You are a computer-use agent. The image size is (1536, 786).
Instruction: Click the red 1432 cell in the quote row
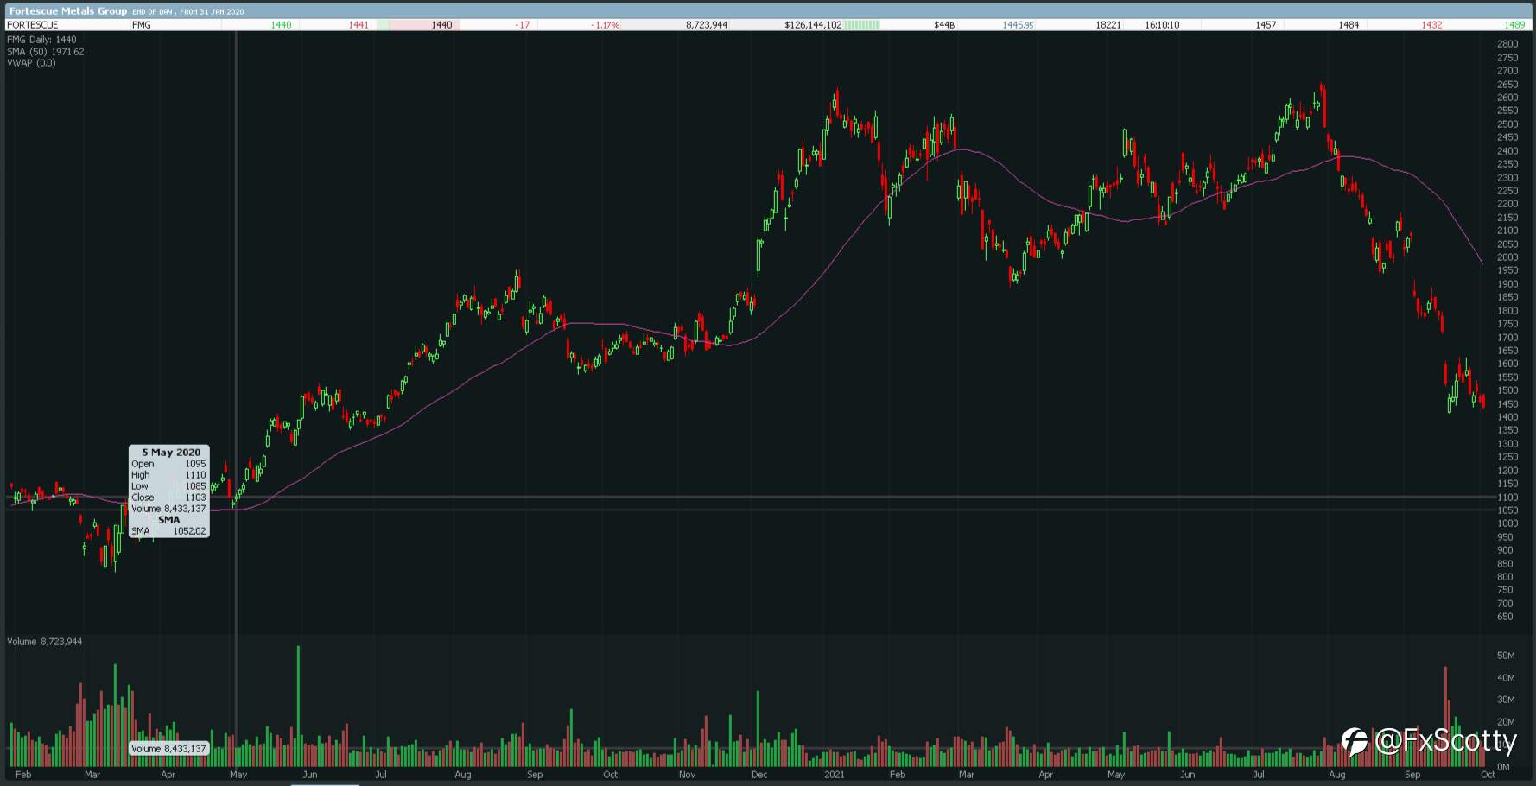[x=1431, y=25]
